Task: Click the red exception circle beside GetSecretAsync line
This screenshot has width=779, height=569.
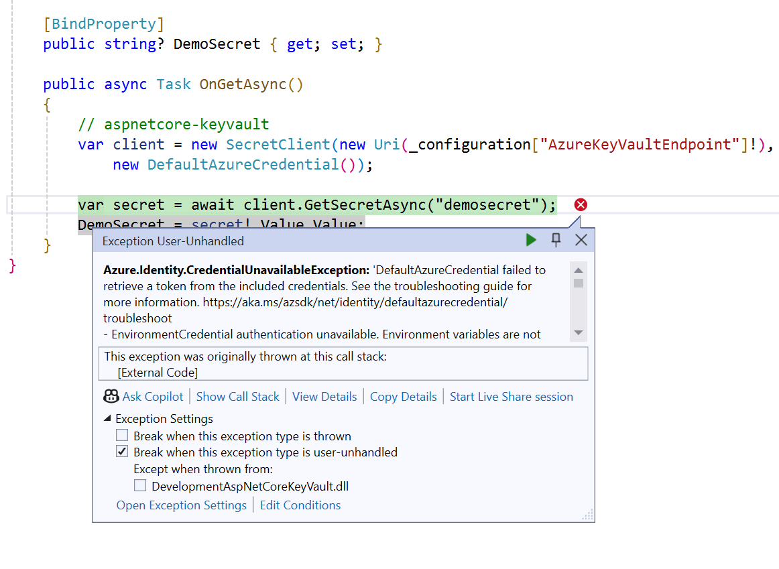Action: click(x=581, y=204)
